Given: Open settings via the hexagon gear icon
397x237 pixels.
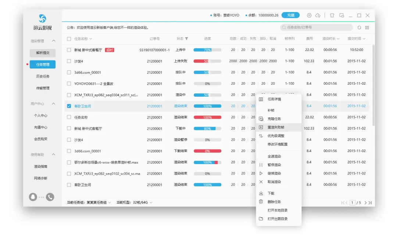Looking at the screenshot, I should 309,15.
